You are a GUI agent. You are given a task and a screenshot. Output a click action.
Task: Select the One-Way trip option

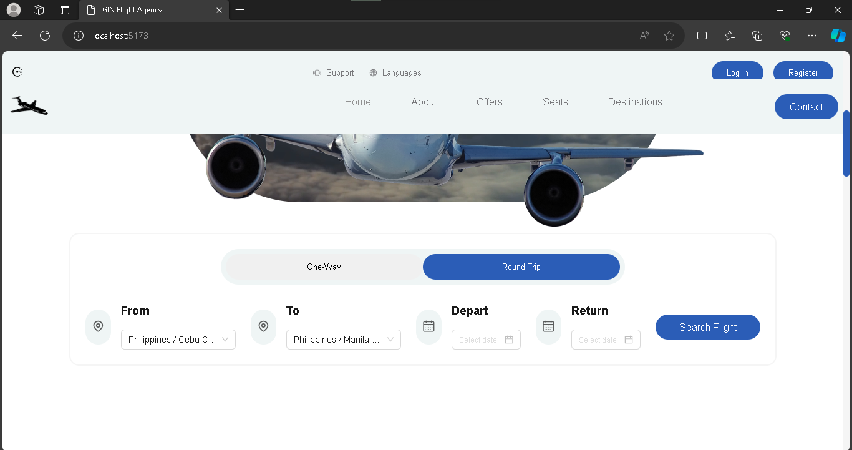coord(324,267)
